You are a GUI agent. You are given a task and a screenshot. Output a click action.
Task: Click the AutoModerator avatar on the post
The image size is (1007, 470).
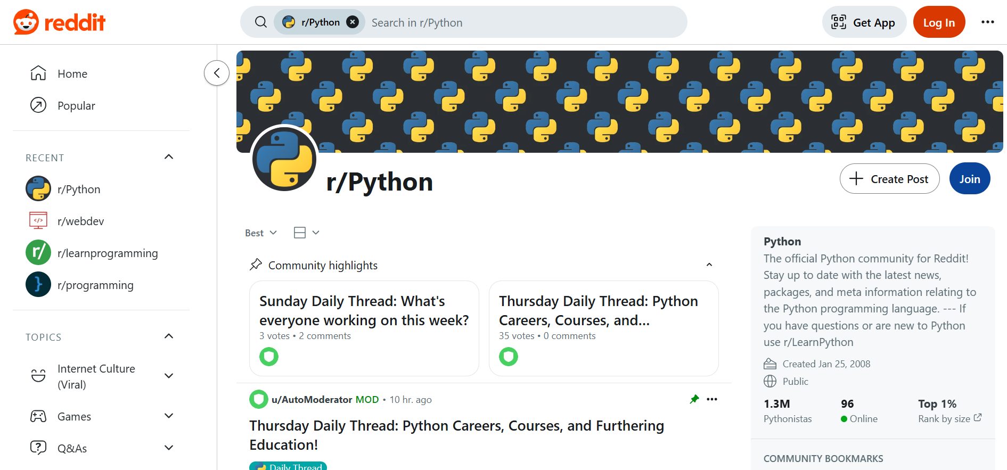tap(259, 399)
